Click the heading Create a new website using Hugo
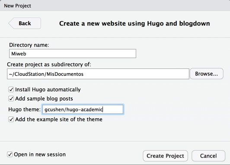Viewport: 230px width, 165px height. point(134,23)
